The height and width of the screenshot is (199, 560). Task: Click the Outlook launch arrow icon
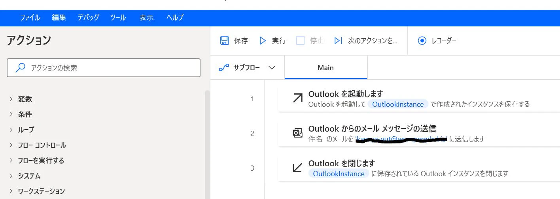(297, 99)
